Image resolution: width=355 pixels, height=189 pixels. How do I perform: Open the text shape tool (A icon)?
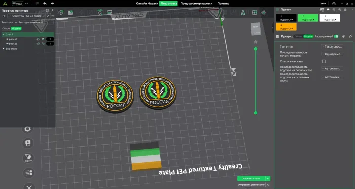pos(243,13)
